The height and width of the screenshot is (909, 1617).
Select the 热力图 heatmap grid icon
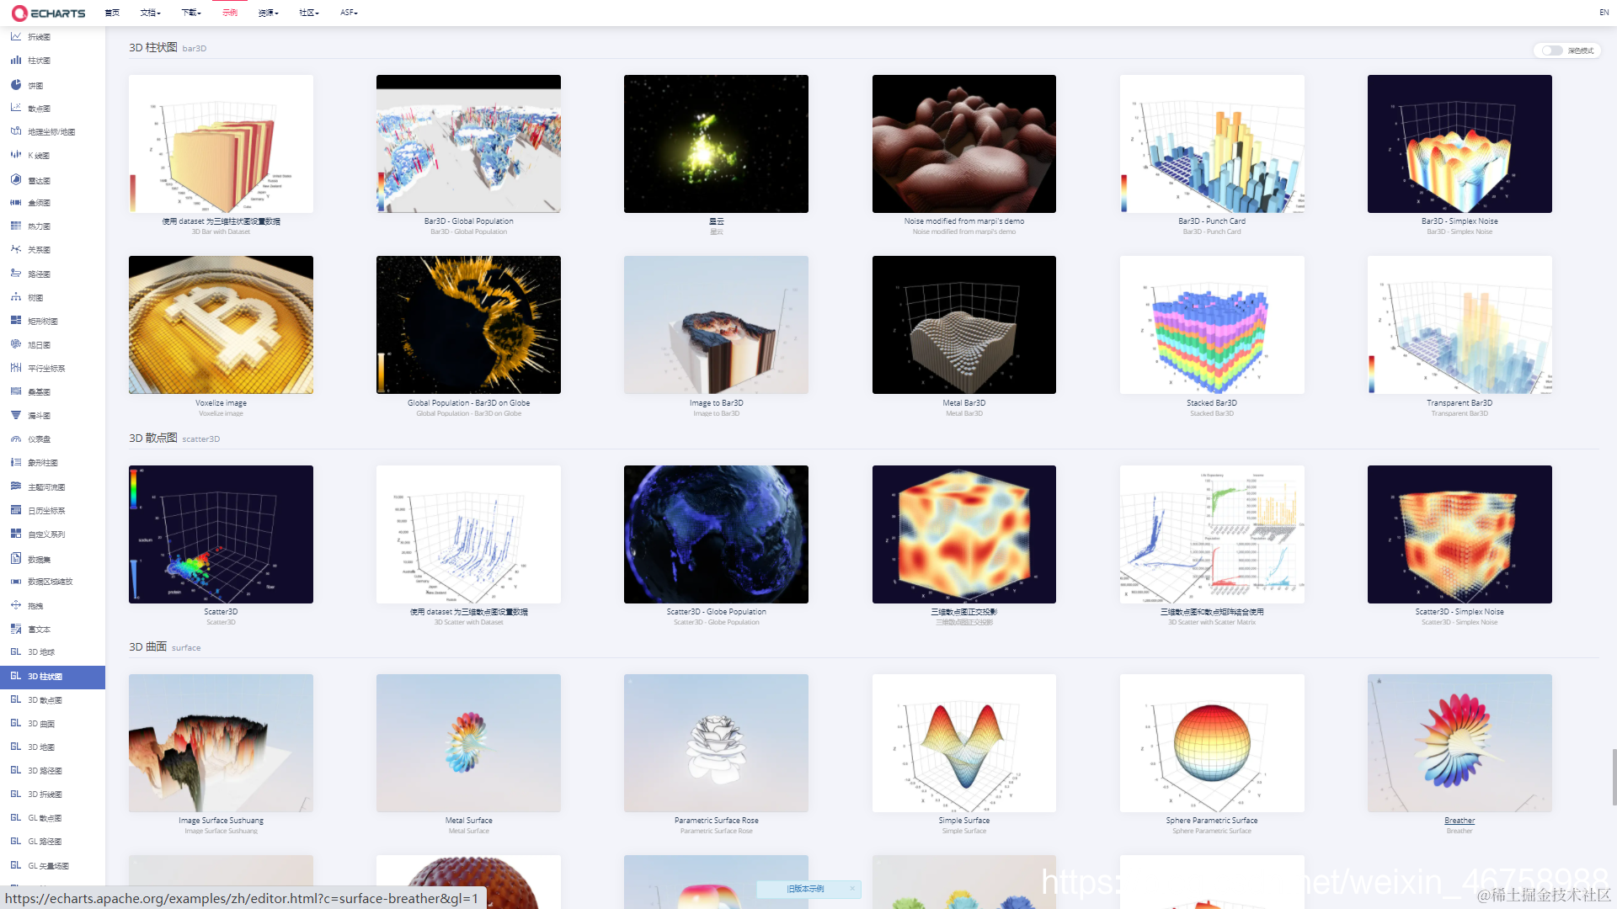16,226
